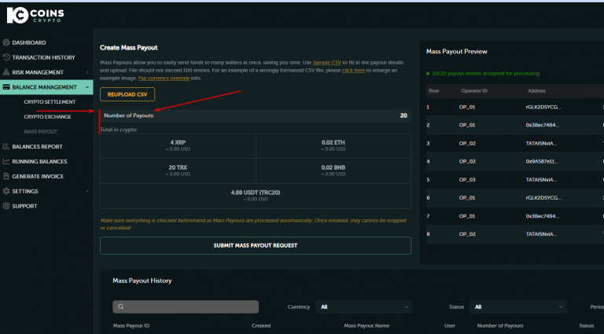Click the 0.02 ETH total cell
This screenshot has width=604, height=334.
[x=333, y=145]
